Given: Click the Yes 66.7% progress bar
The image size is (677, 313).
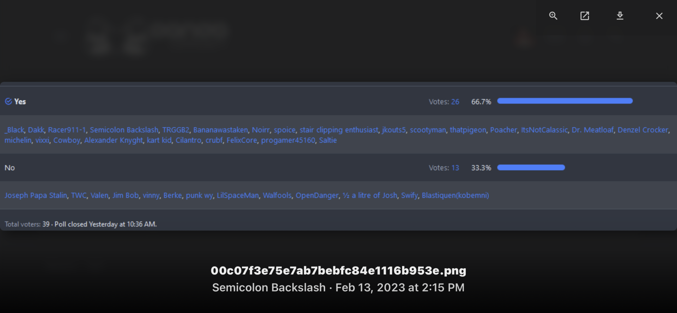Looking at the screenshot, I should click(565, 101).
